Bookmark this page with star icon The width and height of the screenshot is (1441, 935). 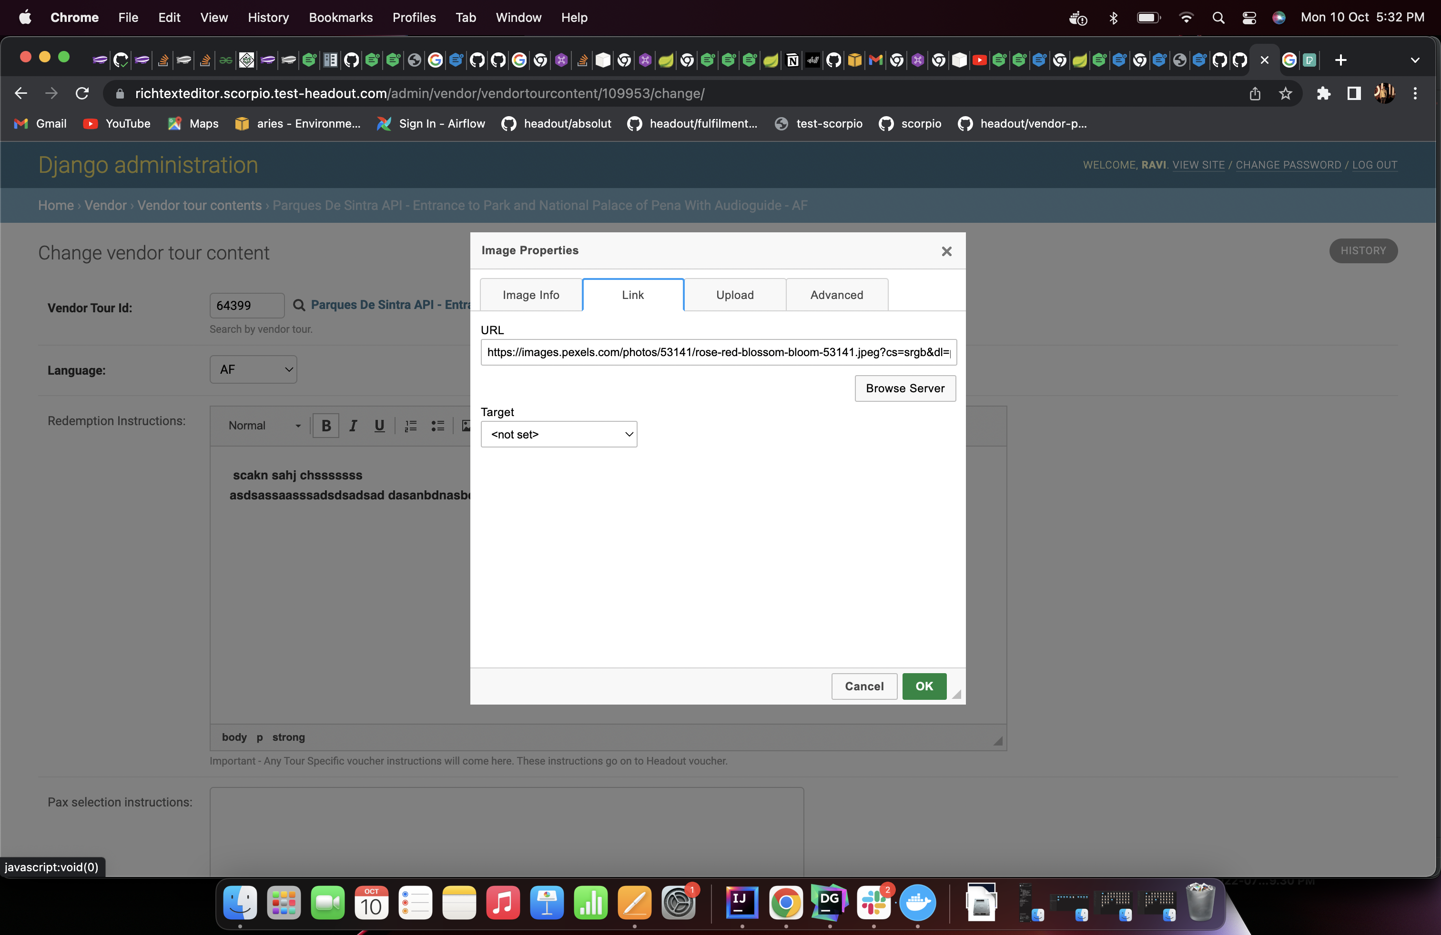[x=1285, y=93]
